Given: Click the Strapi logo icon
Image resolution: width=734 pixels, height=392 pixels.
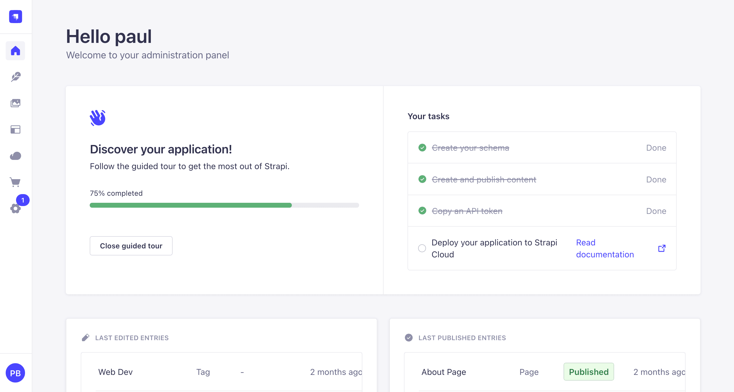Looking at the screenshot, I should coord(15,17).
